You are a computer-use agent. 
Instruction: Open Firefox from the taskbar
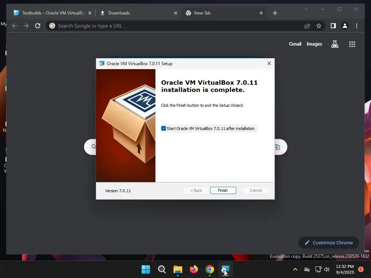pos(194,269)
